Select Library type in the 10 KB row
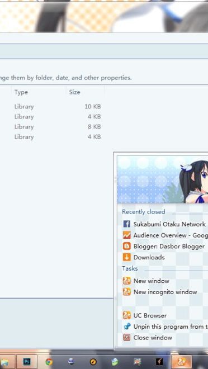This screenshot has height=369, width=208. [24, 107]
